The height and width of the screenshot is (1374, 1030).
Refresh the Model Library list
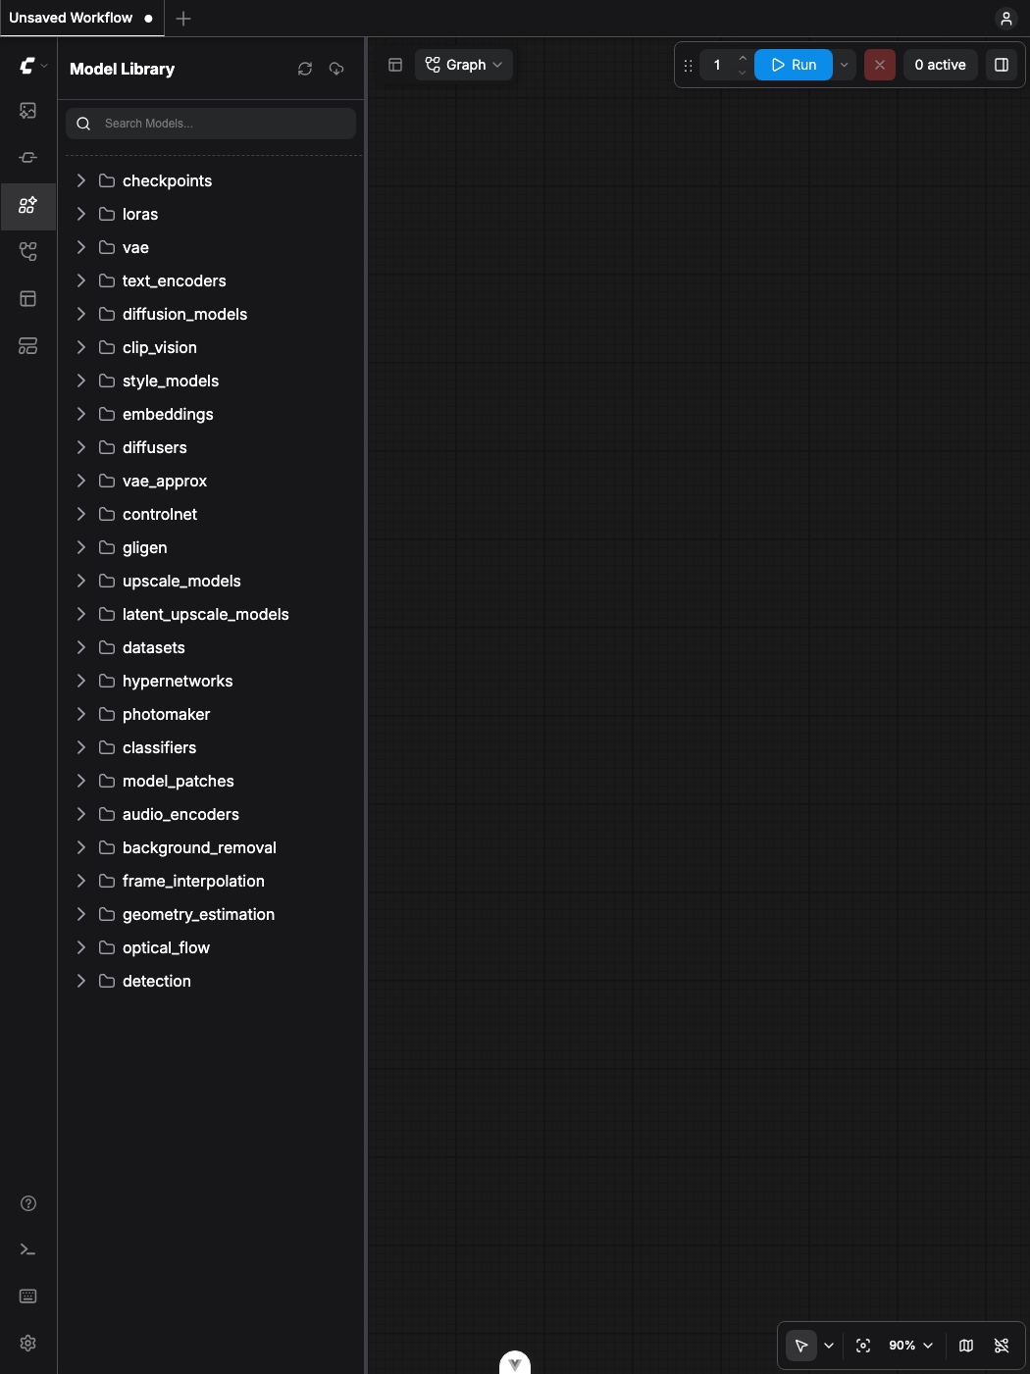305,69
